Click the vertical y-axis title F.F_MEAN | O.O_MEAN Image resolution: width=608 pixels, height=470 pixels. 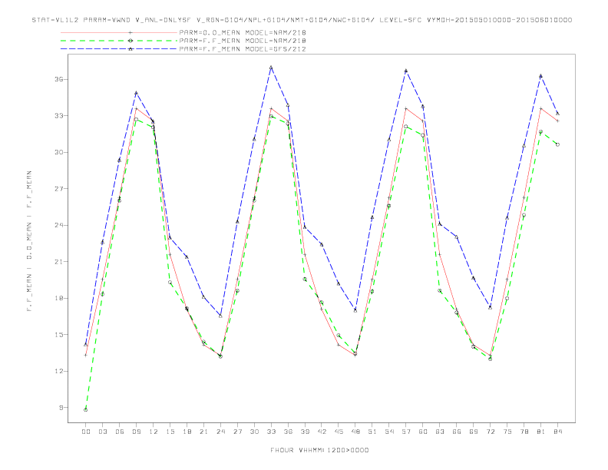(29, 241)
